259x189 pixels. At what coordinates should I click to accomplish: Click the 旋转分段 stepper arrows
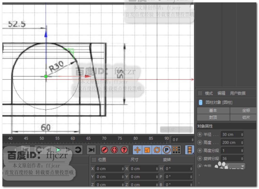tap(242, 159)
